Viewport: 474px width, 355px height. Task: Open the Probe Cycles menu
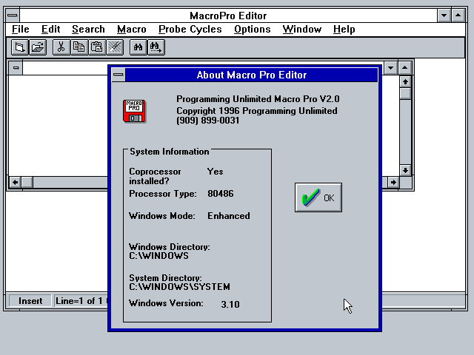click(190, 30)
